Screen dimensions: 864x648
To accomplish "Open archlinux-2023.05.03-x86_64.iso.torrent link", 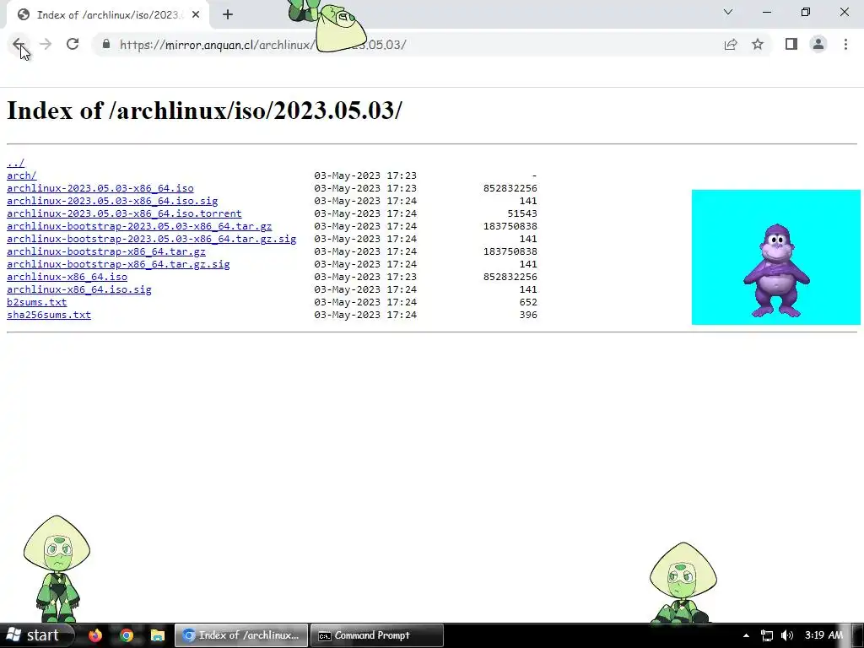I will tap(124, 213).
